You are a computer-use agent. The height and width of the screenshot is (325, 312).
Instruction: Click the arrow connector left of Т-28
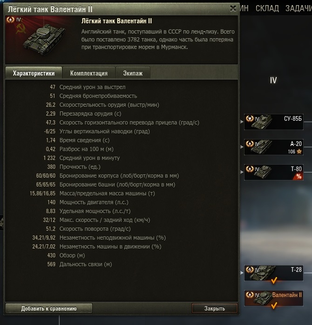click(x=242, y=273)
